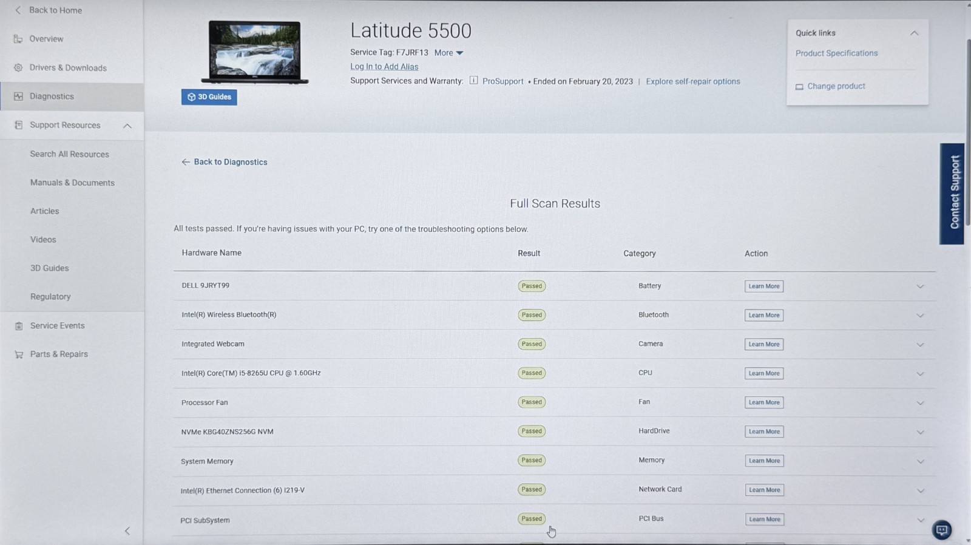Click Learn More for Camera
This screenshot has height=545, width=971.
tap(764, 345)
